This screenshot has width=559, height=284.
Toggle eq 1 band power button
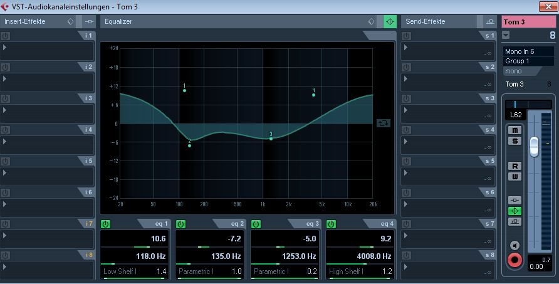click(x=106, y=224)
